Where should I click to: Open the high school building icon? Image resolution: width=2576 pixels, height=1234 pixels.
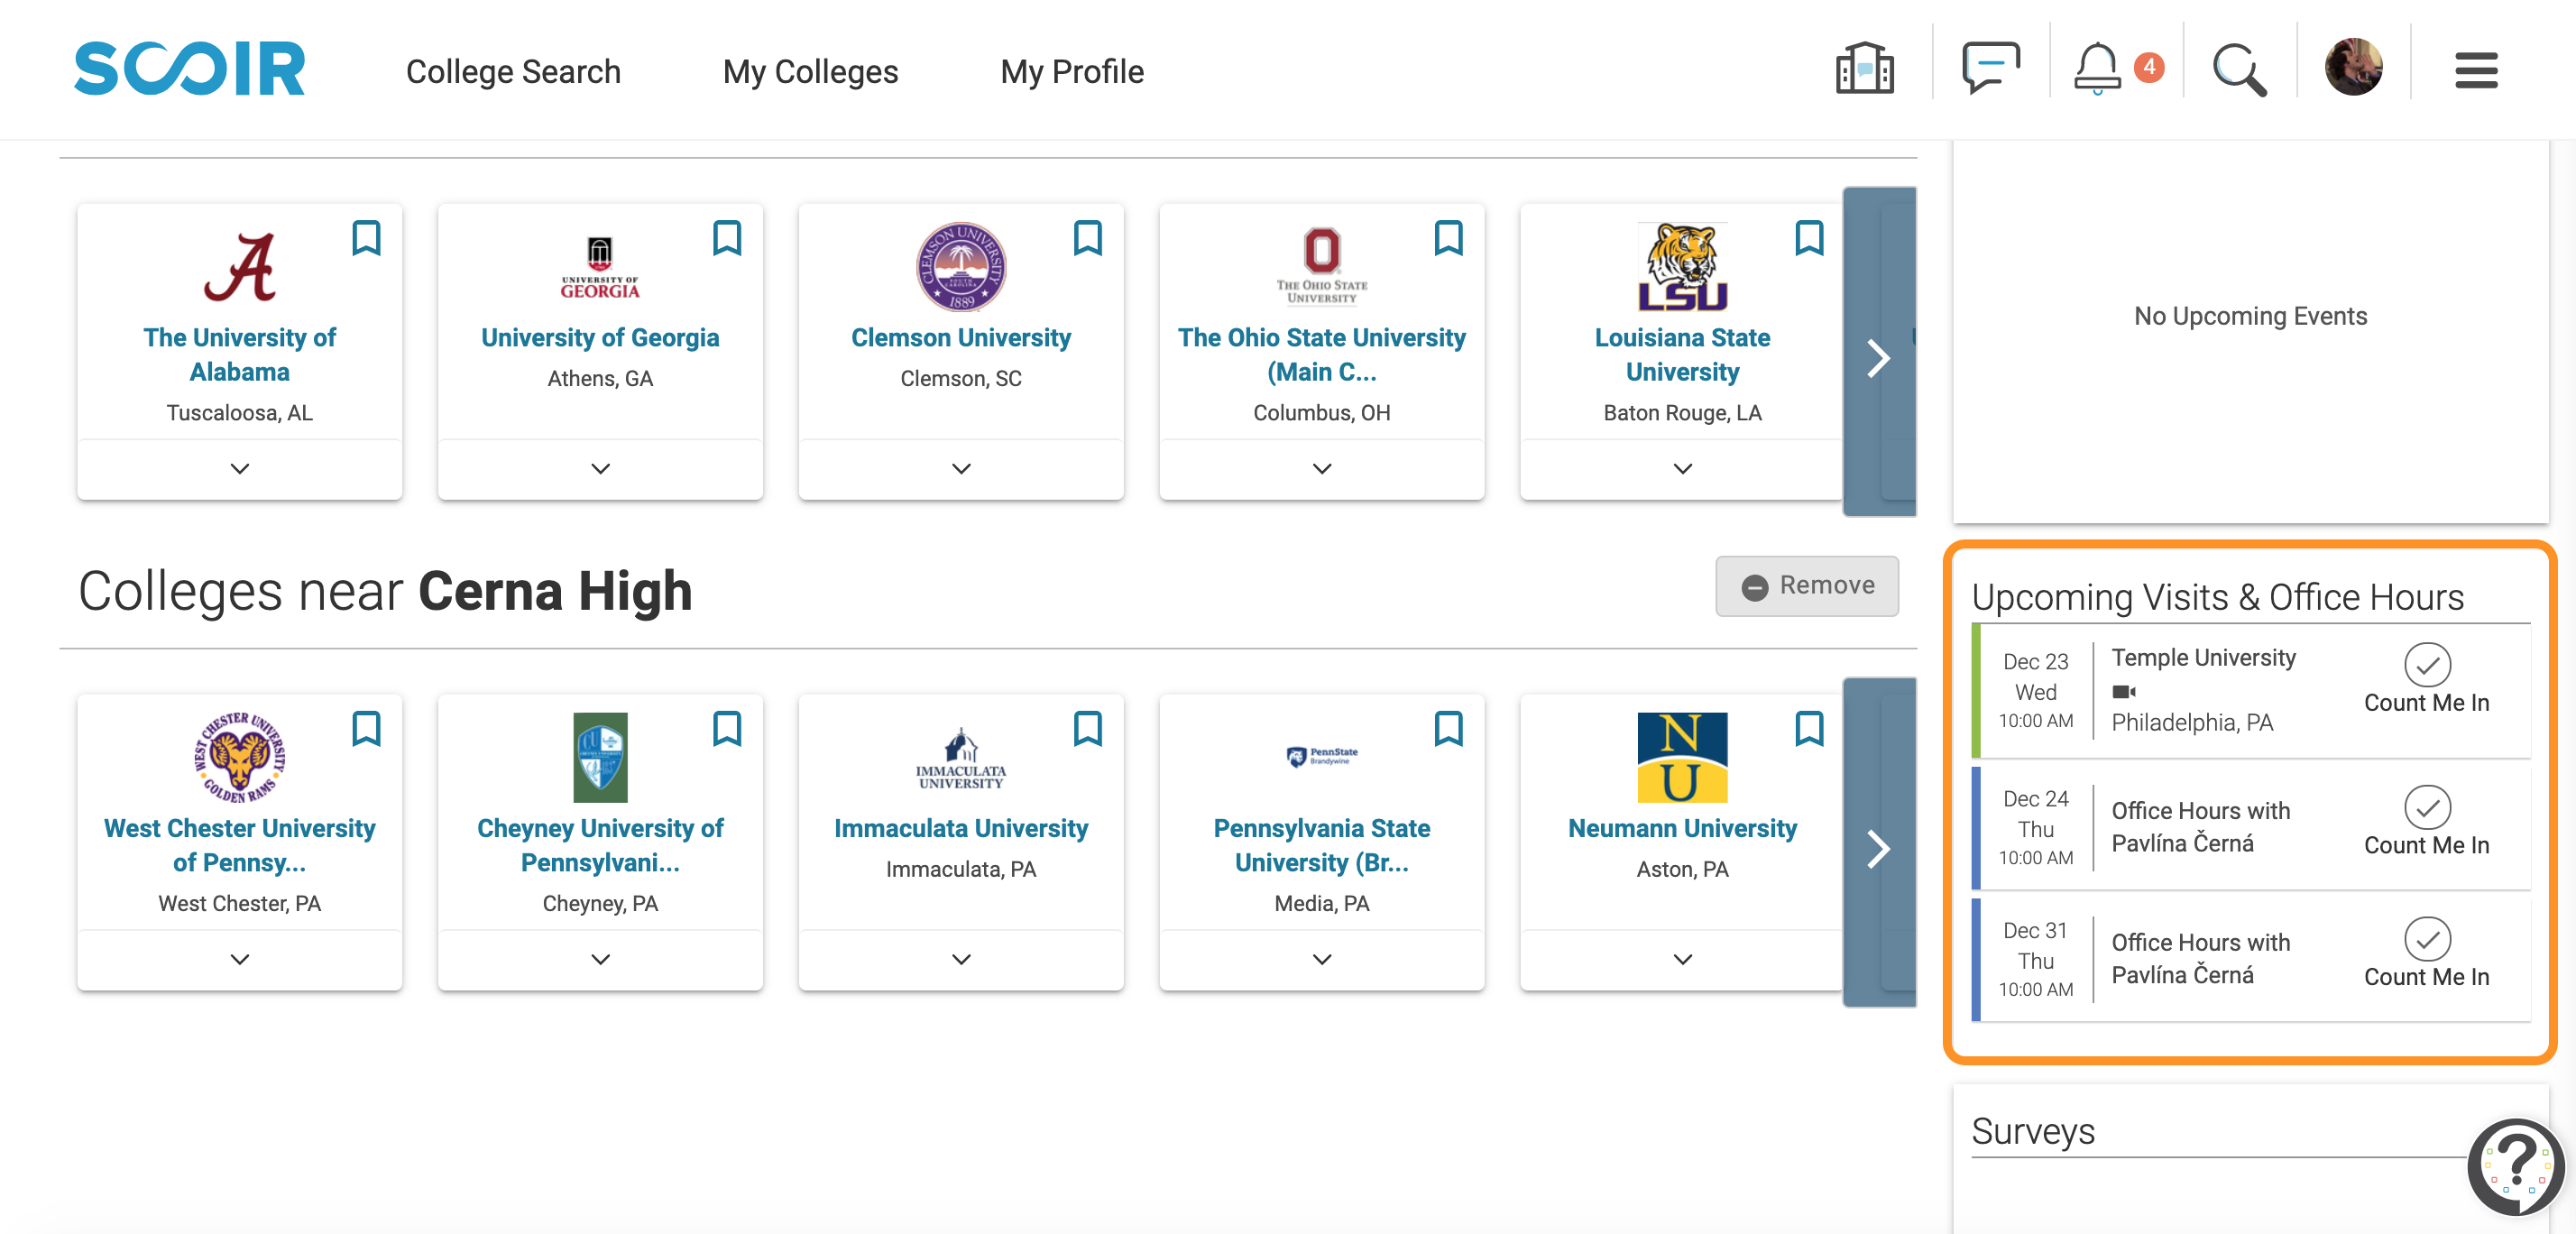pyautogui.click(x=1864, y=69)
